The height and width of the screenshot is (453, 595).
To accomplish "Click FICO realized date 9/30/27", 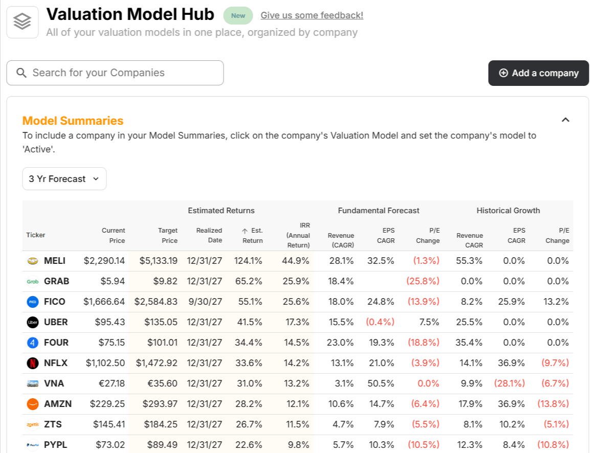I will [x=205, y=302].
